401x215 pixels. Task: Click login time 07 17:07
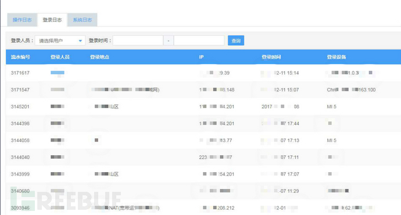(280, 174)
